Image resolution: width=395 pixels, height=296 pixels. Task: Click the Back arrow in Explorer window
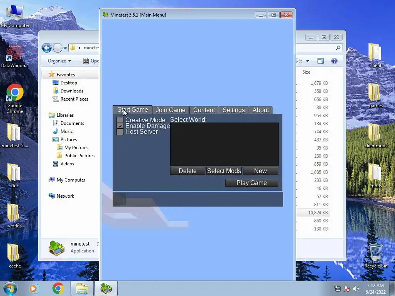[x=47, y=48]
